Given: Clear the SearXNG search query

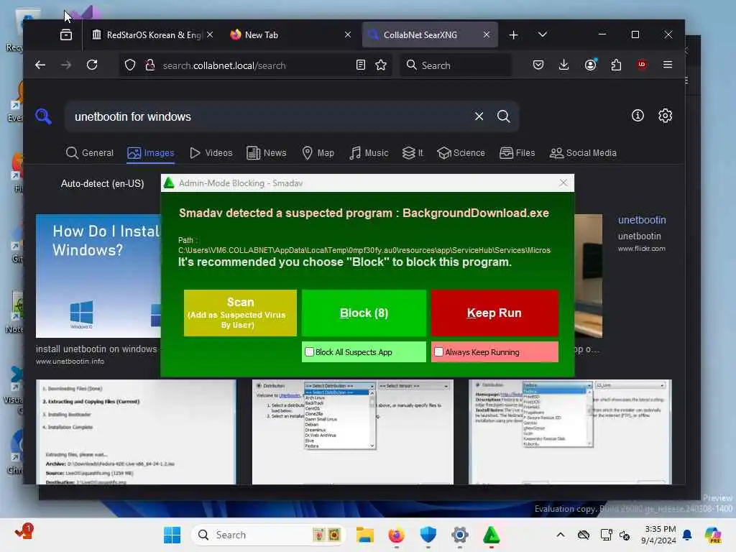Looking at the screenshot, I should click(479, 116).
